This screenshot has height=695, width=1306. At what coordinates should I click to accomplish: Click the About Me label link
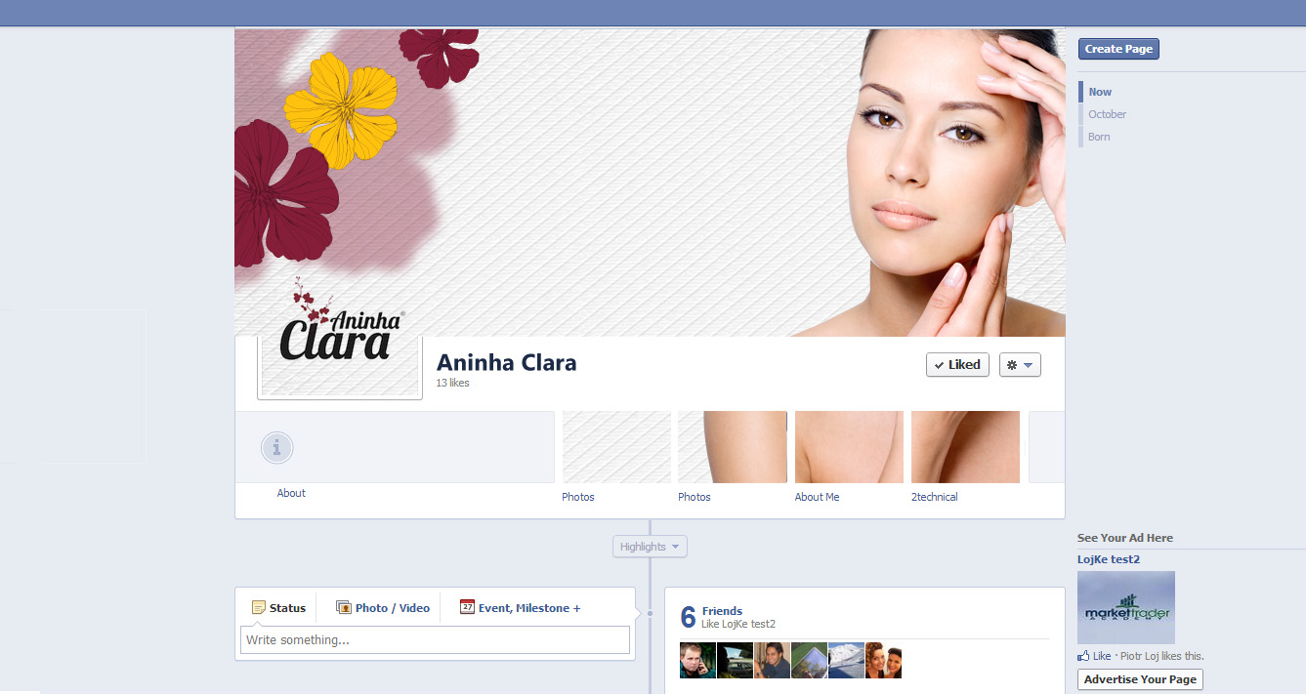[817, 497]
